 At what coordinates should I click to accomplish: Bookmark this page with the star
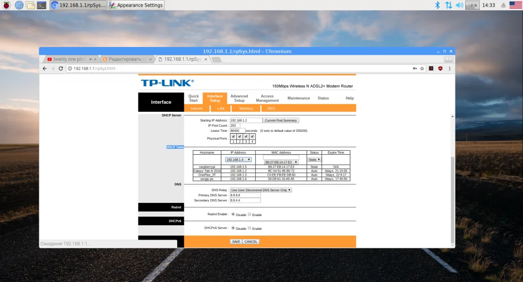point(422,68)
